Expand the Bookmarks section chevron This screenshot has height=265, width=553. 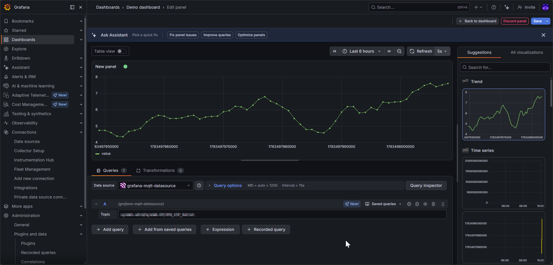click(81, 21)
